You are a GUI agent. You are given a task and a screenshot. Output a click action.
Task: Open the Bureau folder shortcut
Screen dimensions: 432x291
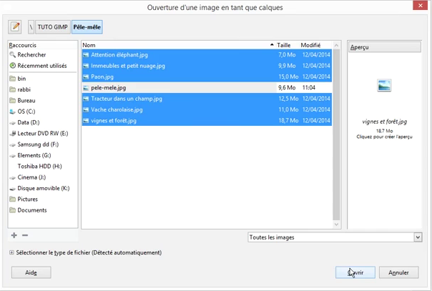click(x=26, y=101)
